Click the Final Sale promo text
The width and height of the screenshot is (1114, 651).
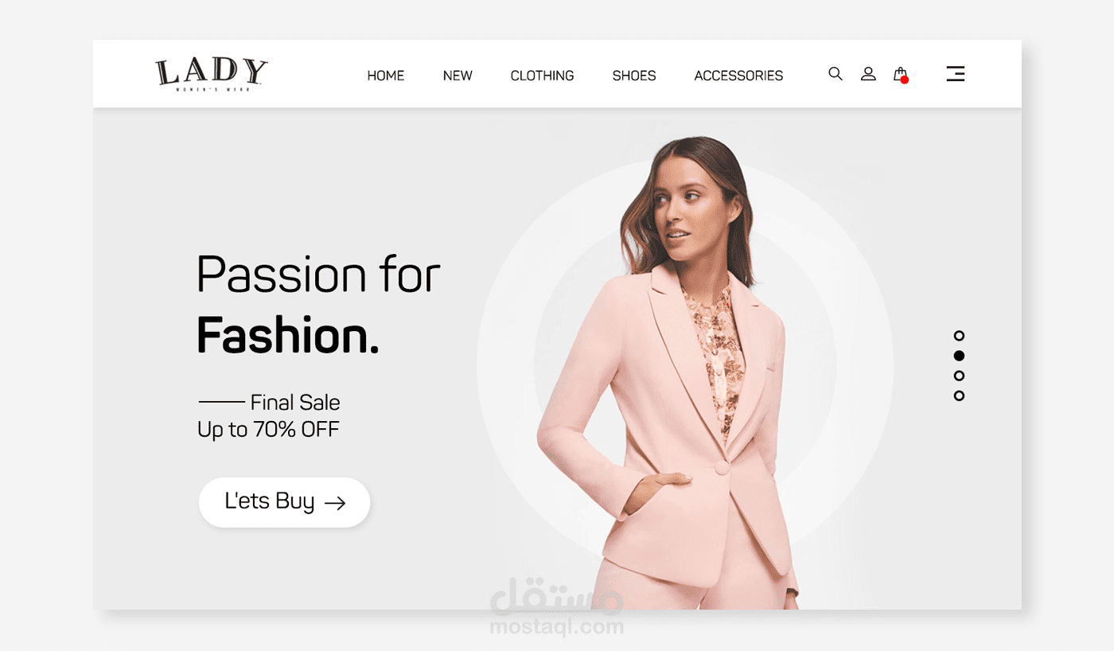pyautogui.click(x=295, y=402)
